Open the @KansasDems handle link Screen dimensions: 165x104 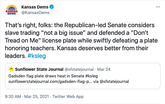tap(35, 13)
